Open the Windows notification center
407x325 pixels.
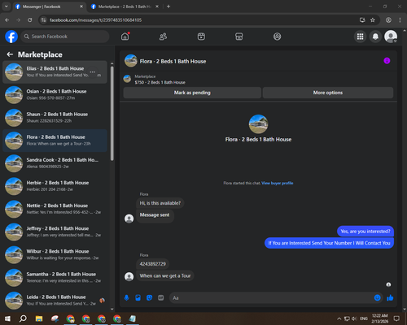click(396, 318)
